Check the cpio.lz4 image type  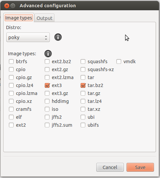tap(11, 85)
